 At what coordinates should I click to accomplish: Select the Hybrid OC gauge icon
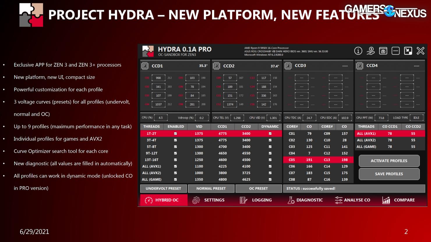click(149, 200)
